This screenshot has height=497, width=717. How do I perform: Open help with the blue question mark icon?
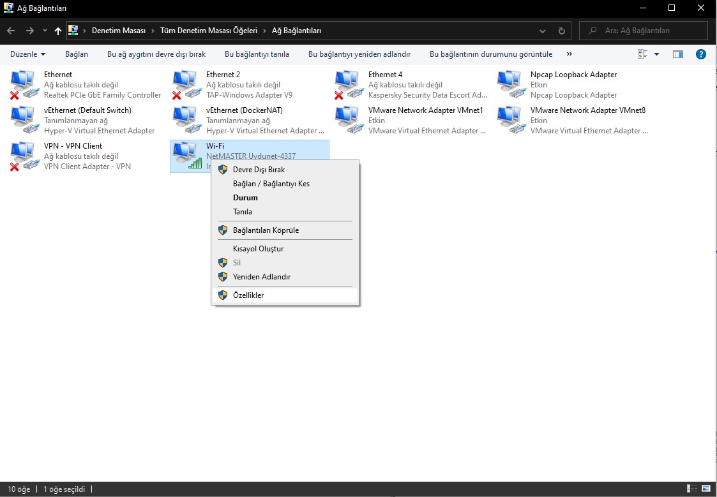(700, 54)
